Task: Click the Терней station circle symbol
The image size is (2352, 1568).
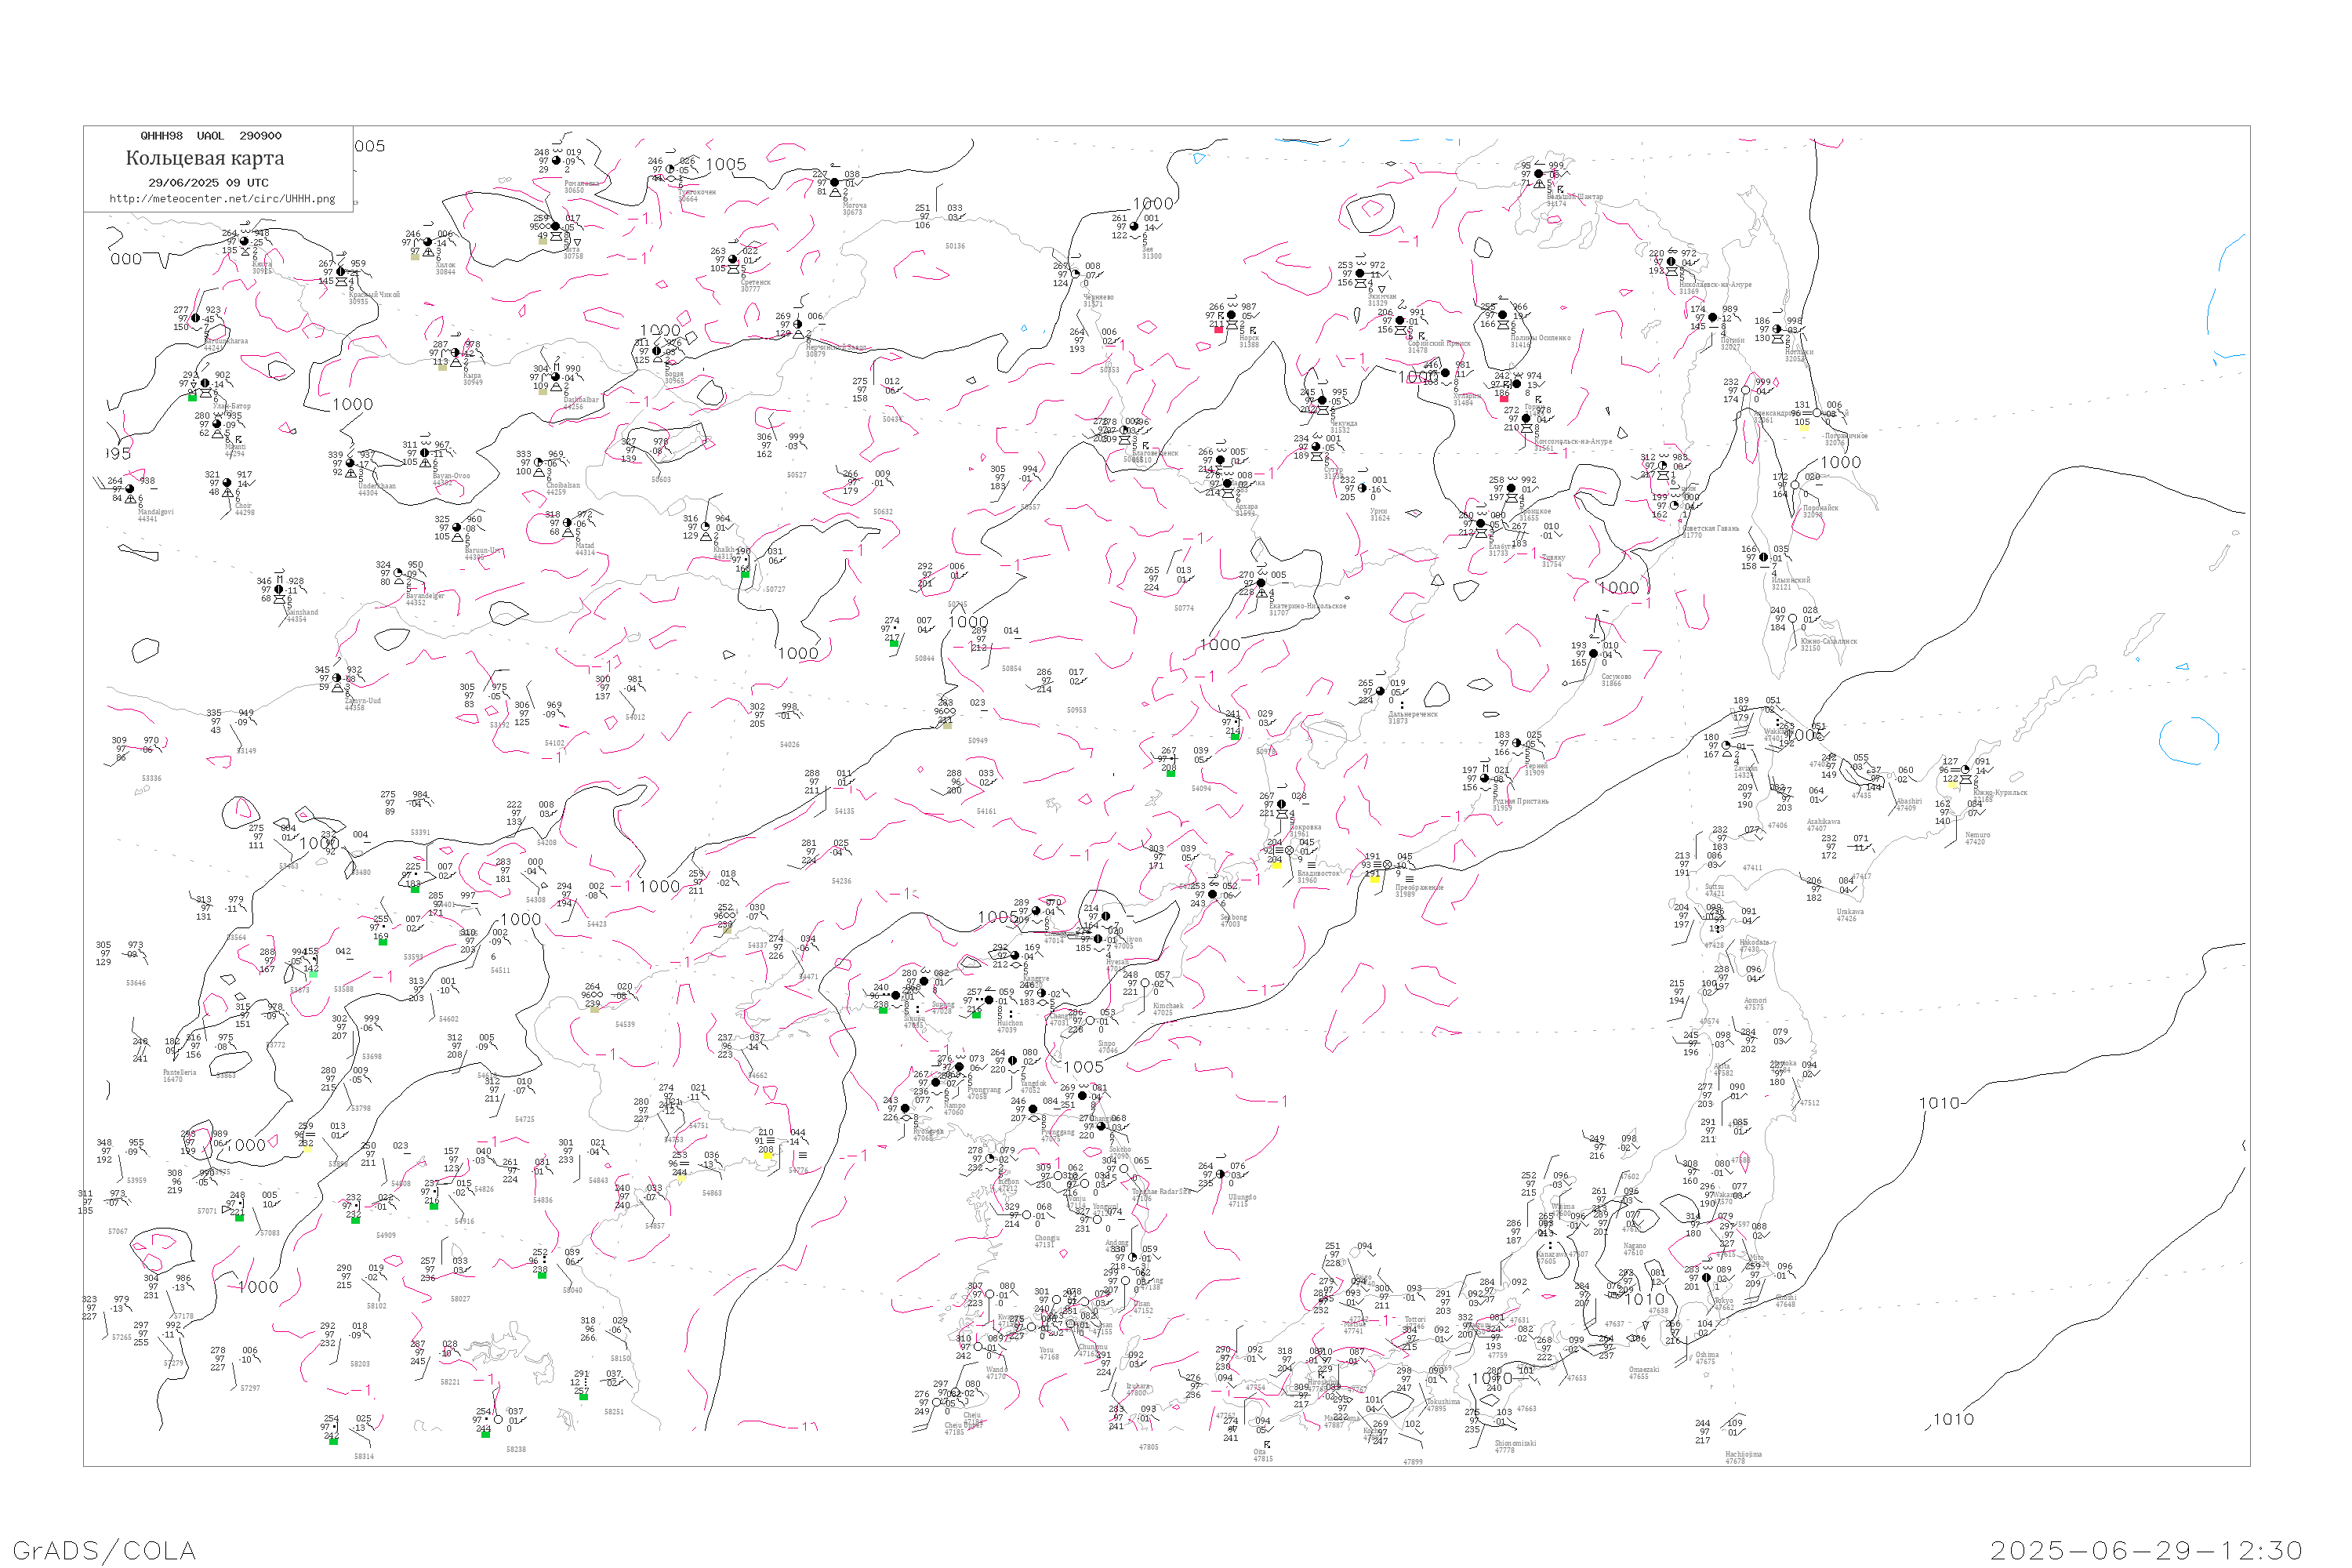Action: 1517,744
